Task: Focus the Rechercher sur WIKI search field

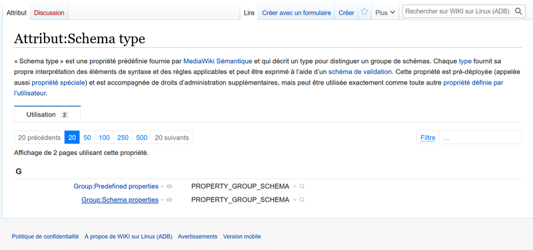Action: (458, 11)
